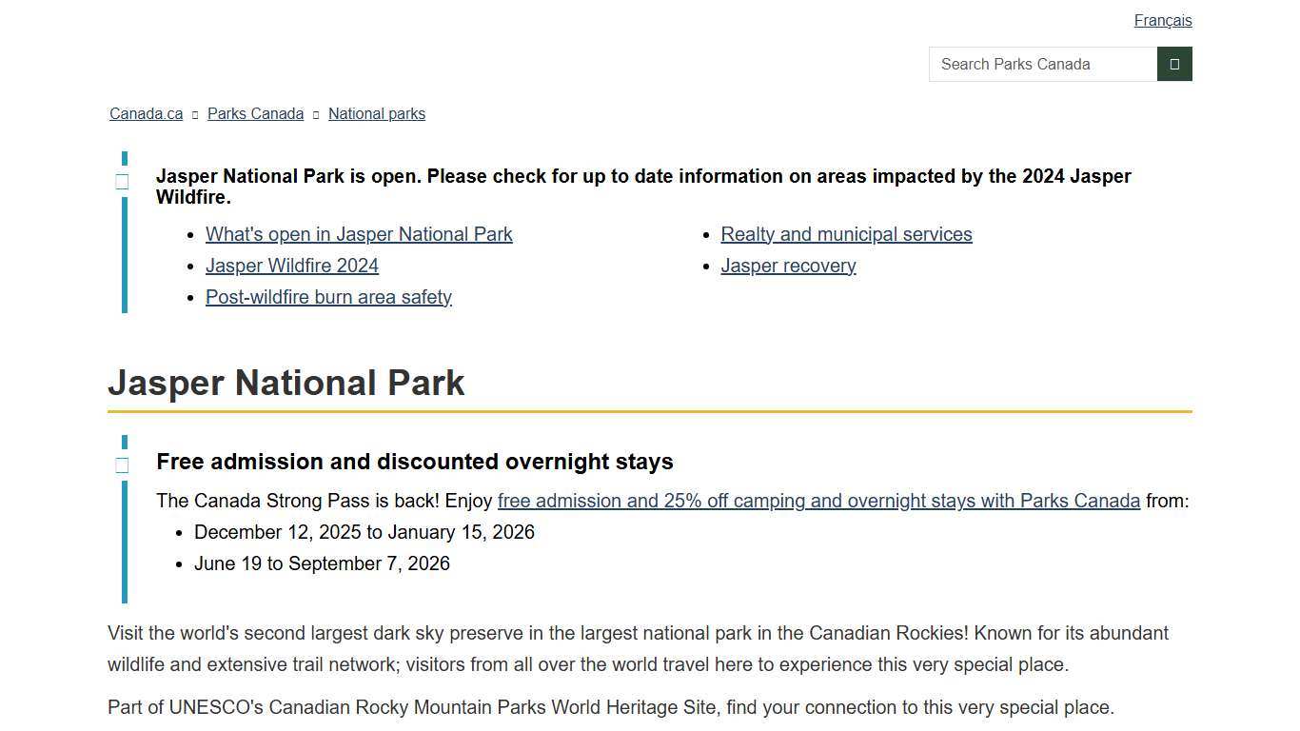
Task: Click the December 12, 2025 date bullet
Action: tap(364, 532)
